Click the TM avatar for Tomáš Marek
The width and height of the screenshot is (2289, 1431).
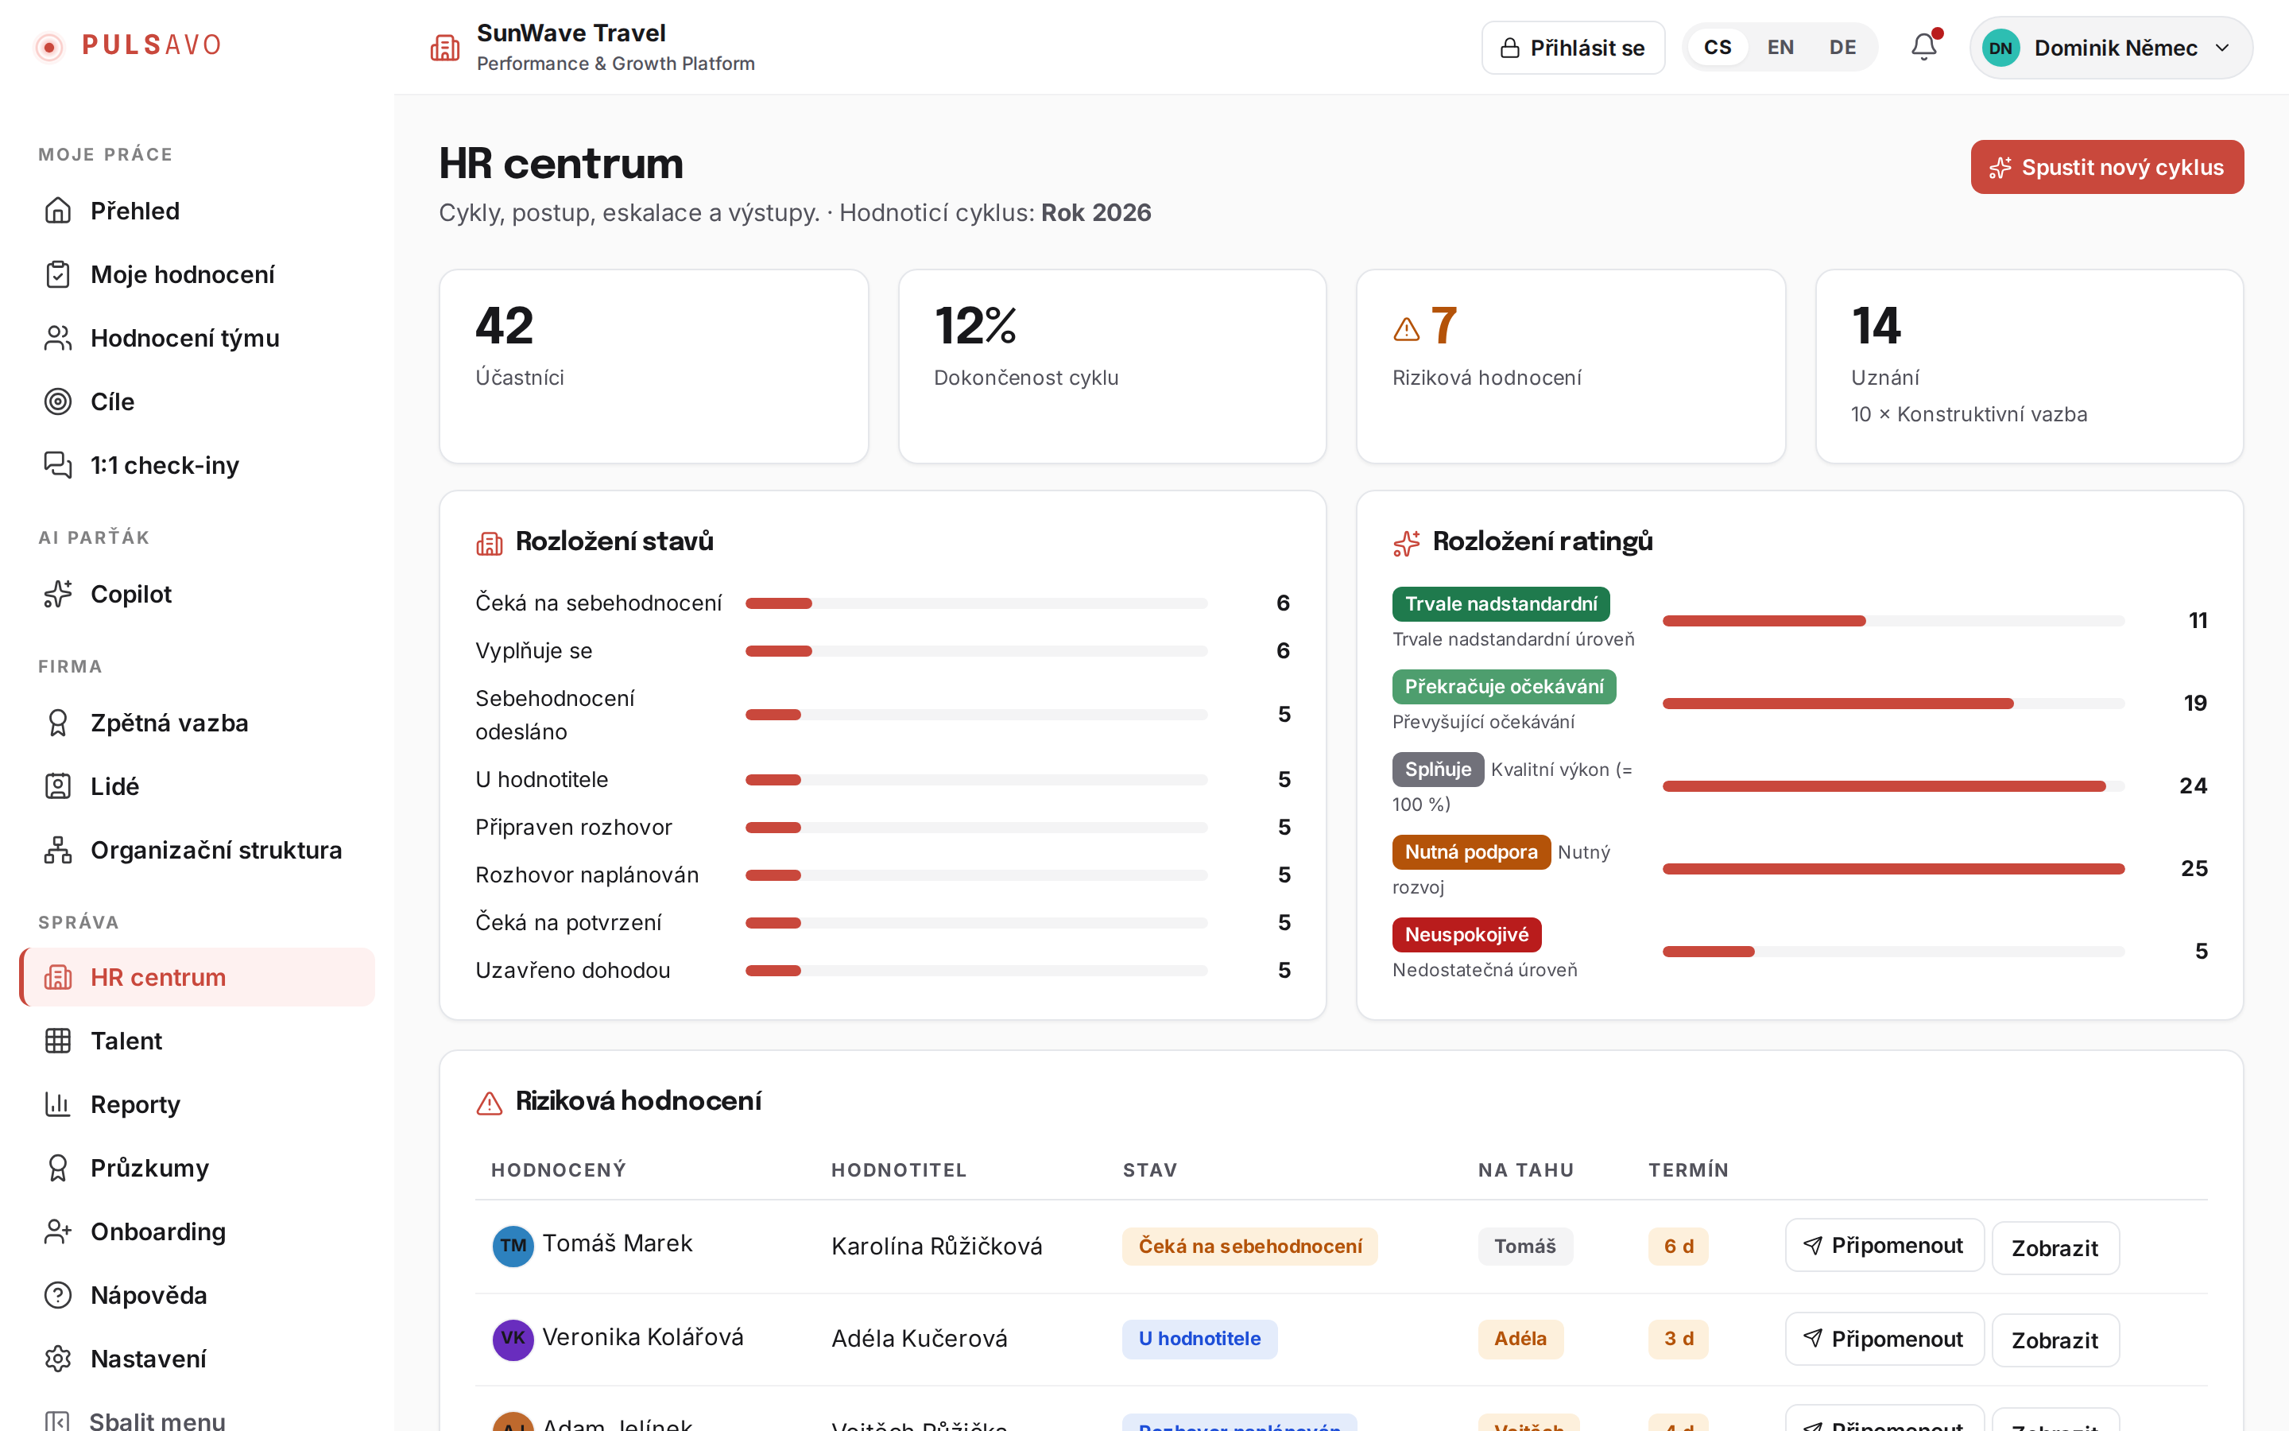click(513, 1246)
